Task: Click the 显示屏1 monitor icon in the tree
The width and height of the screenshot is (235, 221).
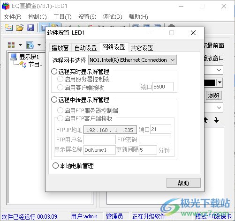Action: tap(14, 57)
